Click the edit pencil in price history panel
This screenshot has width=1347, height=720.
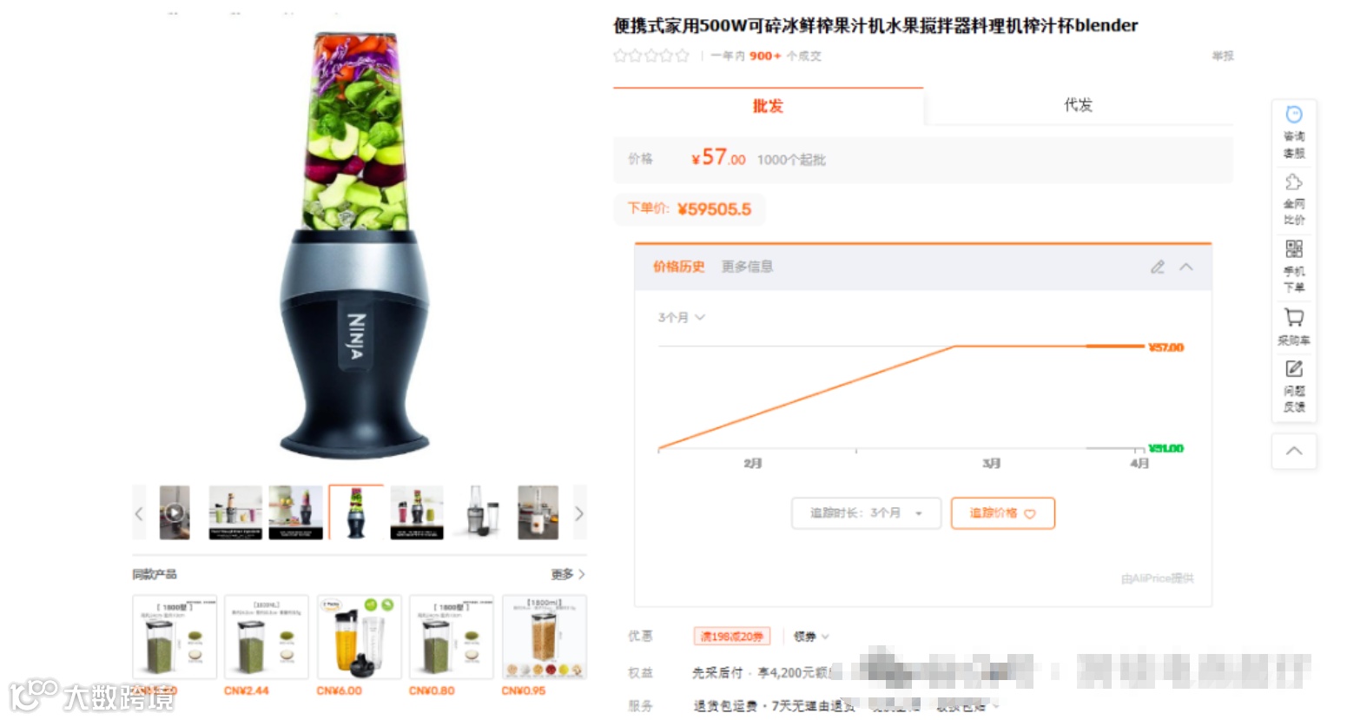coord(1158,267)
